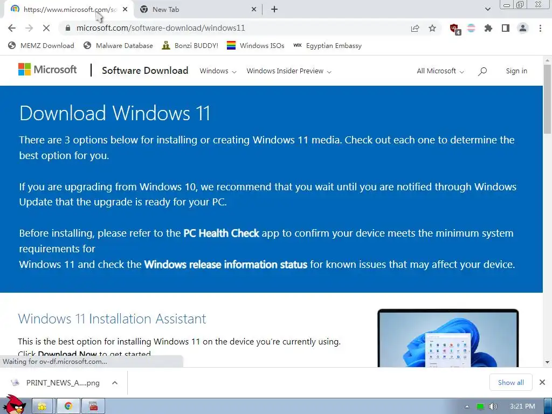This screenshot has width=552, height=414.
Task: Open Chrome's three-dot menu
Action: pyautogui.click(x=540, y=28)
